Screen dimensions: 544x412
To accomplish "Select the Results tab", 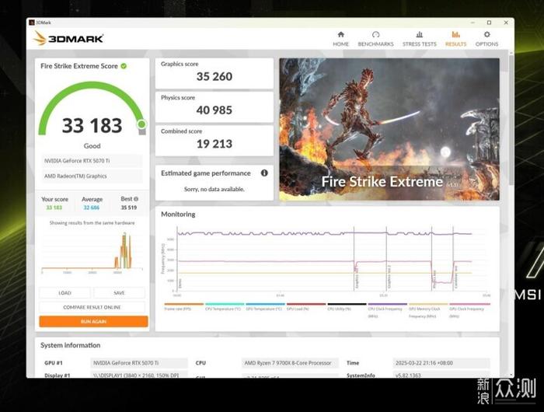I will click(456, 39).
